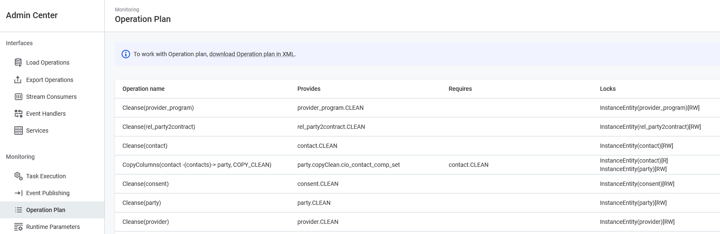The height and width of the screenshot is (234, 720).
Task: Go to the Stream Consumers page
Action: click(51, 97)
